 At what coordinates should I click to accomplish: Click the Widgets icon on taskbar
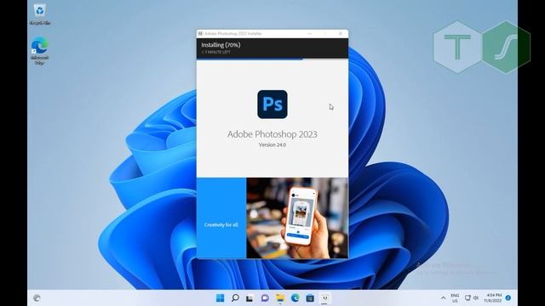pos(37,298)
